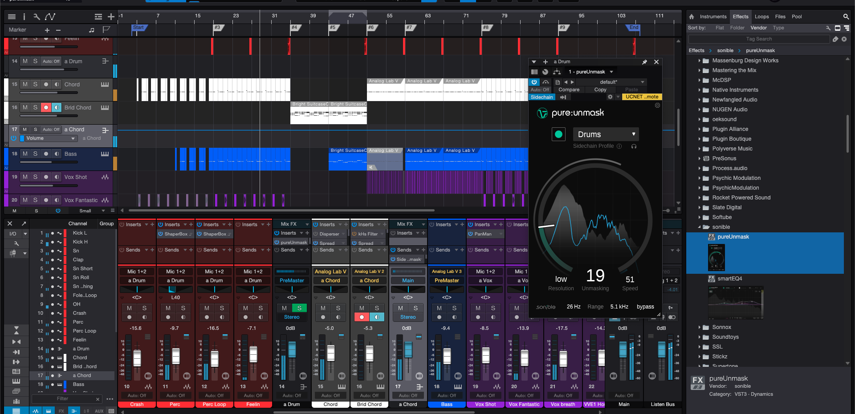This screenshot has width=855, height=414.
Task: Go to the next preset arrow in the plugin header
Action: [573, 82]
